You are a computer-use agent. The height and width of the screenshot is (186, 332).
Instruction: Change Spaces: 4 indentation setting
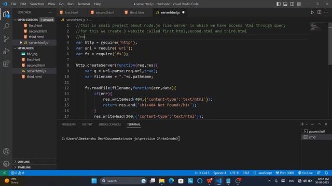[x=219, y=173]
